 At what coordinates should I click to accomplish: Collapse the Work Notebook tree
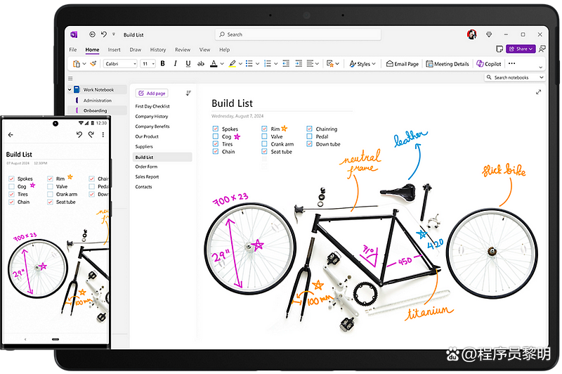point(70,90)
